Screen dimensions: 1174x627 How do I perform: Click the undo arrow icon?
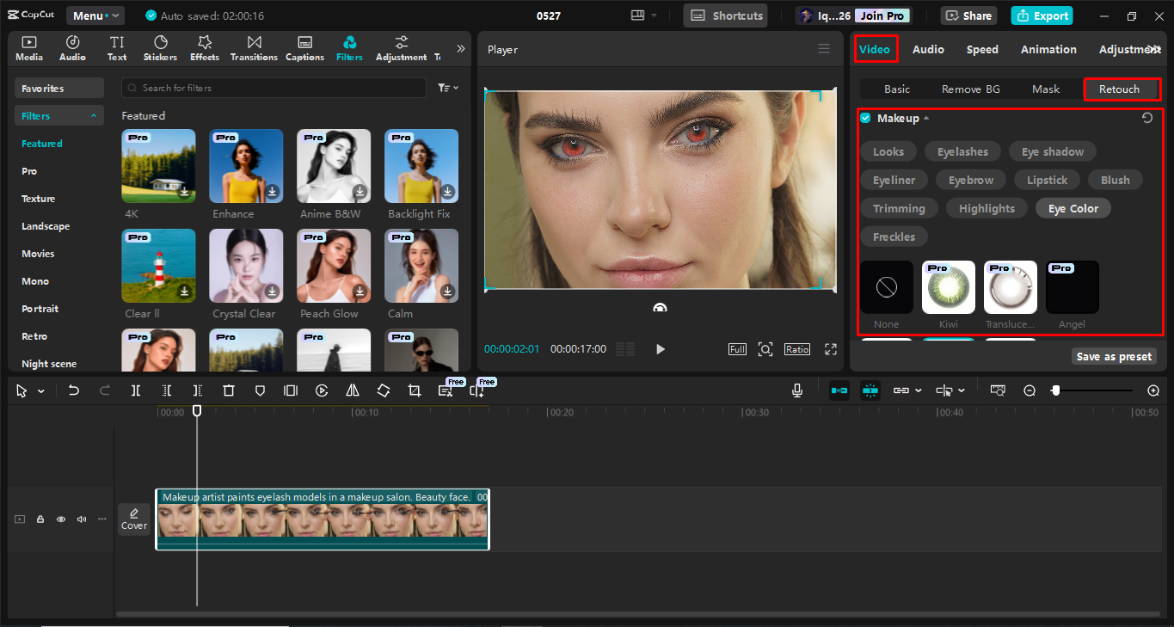click(x=74, y=390)
